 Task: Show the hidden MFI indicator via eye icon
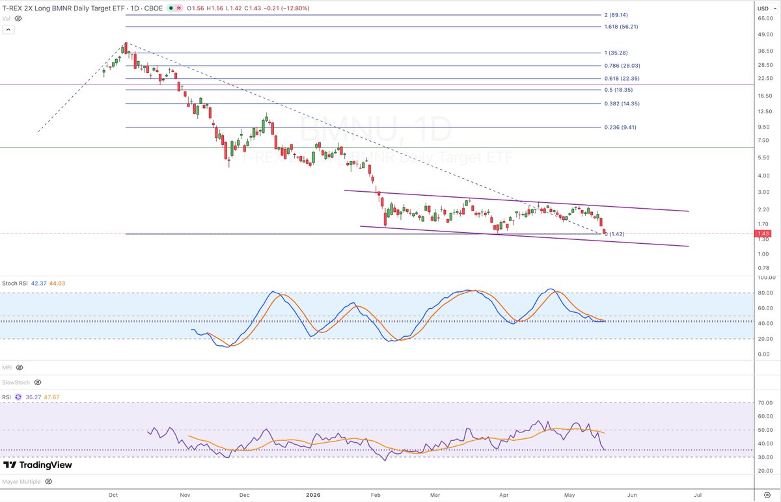(20, 369)
